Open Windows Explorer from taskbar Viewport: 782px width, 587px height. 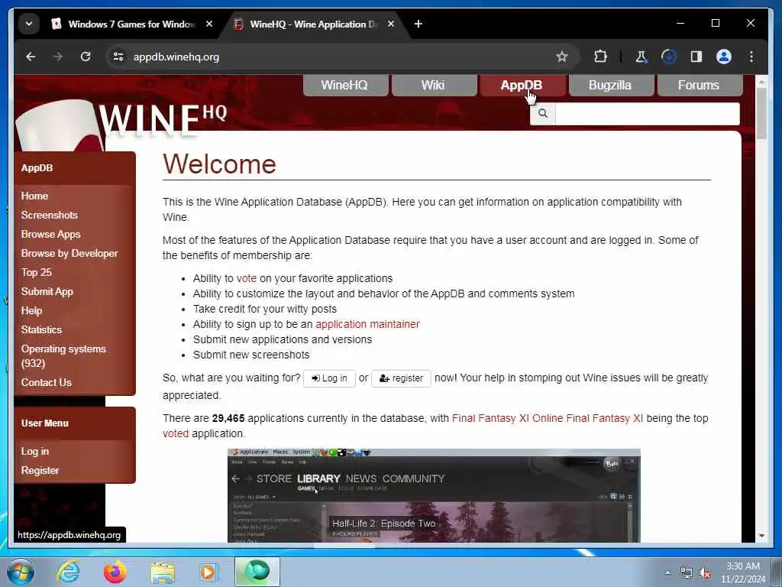163,572
